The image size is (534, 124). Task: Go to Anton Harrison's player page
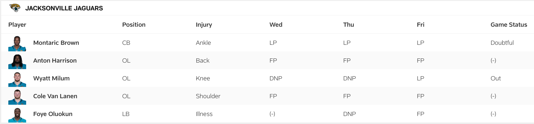[55, 61]
